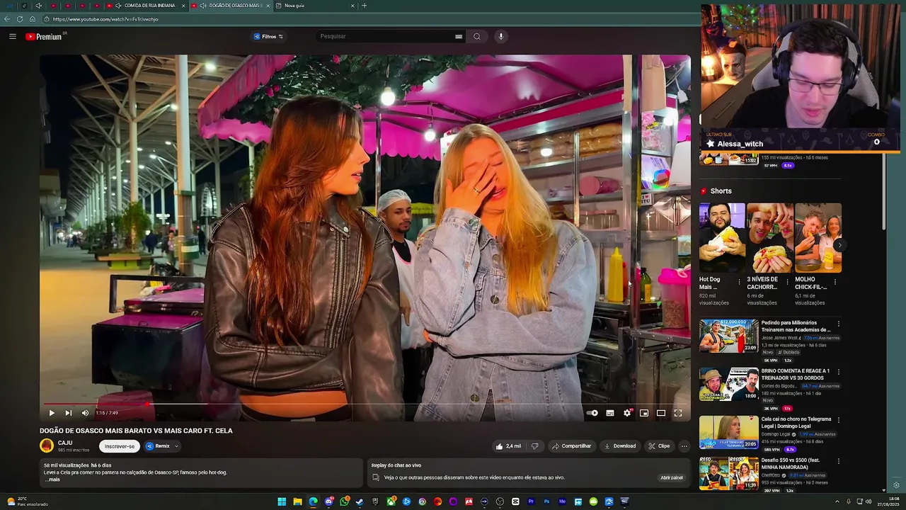Image resolution: width=906 pixels, height=510 pixels.
Task: Expand the description with ...mais
Action: pyautogui.click(x=52, y=480)
